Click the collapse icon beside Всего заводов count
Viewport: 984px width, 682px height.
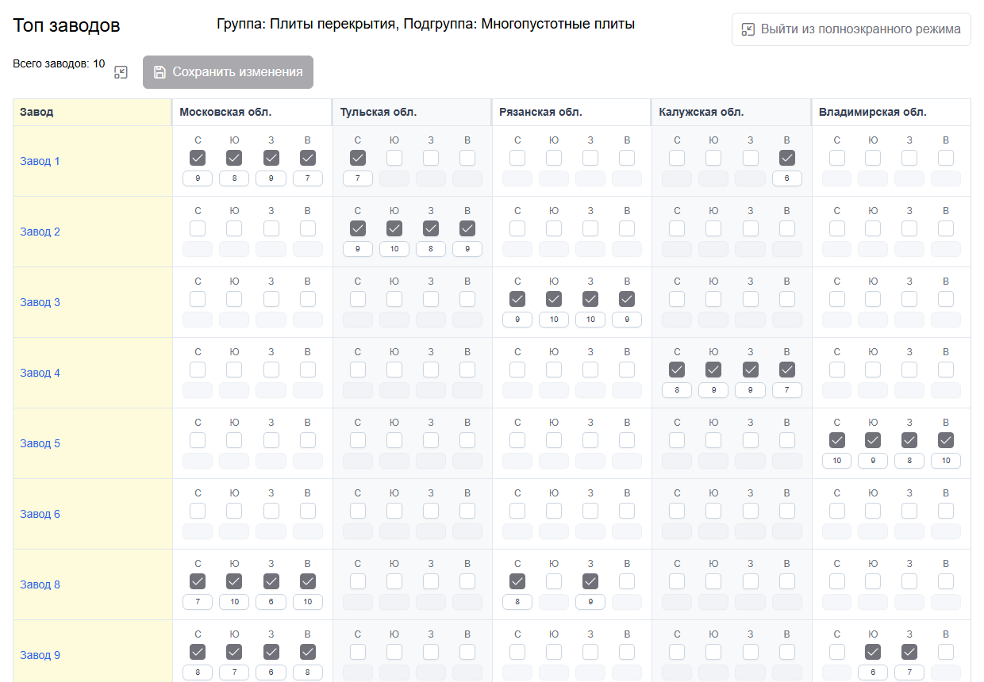[x=121, y=72]
